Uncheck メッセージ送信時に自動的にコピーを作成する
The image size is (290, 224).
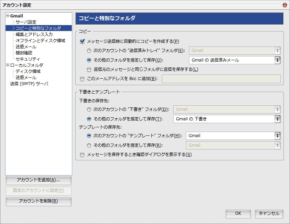pos(82,41)
